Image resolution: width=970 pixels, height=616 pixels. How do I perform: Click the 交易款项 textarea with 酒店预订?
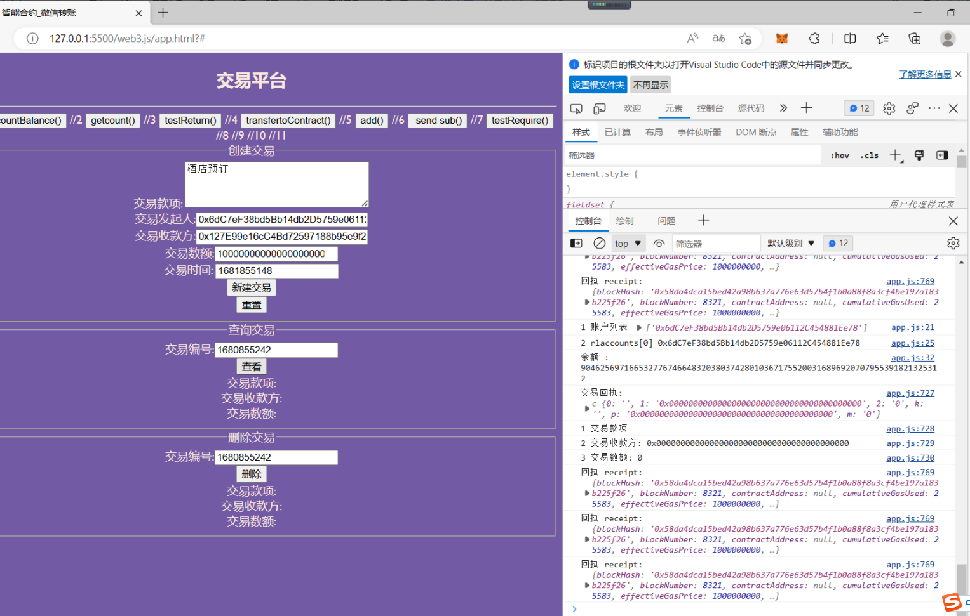pyautogui.click(x=277, y=184)
